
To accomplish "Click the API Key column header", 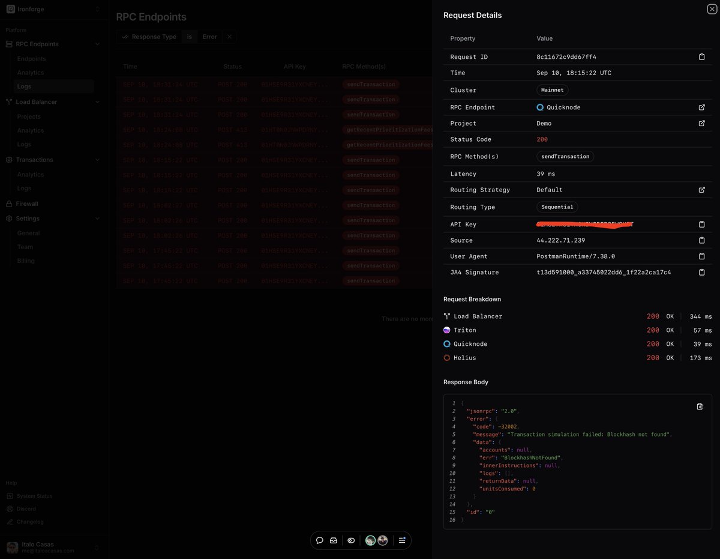I will pyautogui.click(x=295, y=67).
